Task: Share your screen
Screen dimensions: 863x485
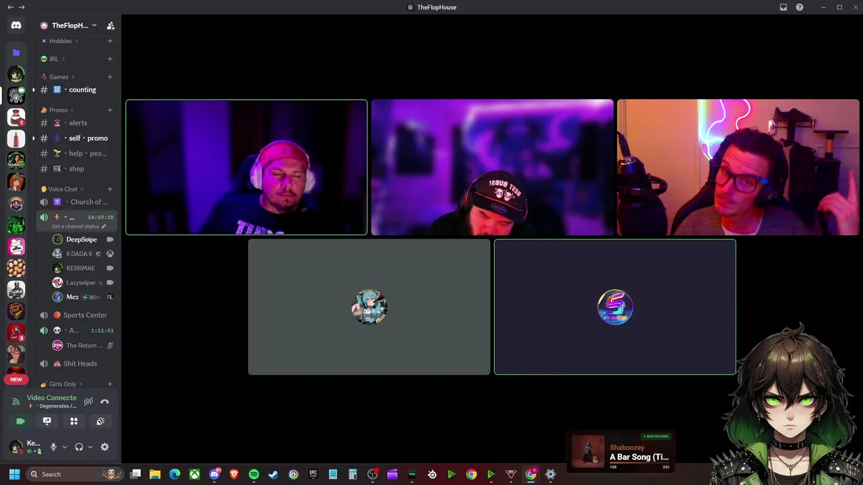Action: pos(47,421)
